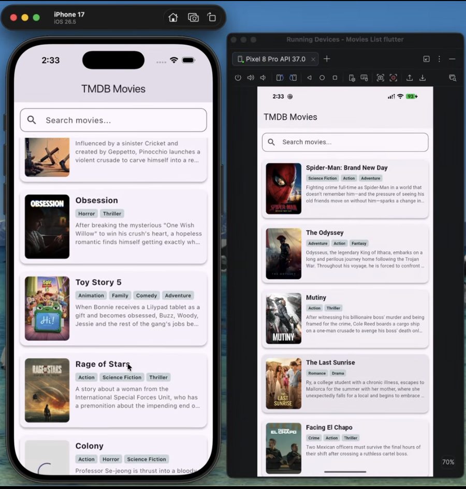Image resolution: width=466 pixels, height=489 pixels.
Task: Click the emulator Volume Down icon
Action: (x=263, y=78)
